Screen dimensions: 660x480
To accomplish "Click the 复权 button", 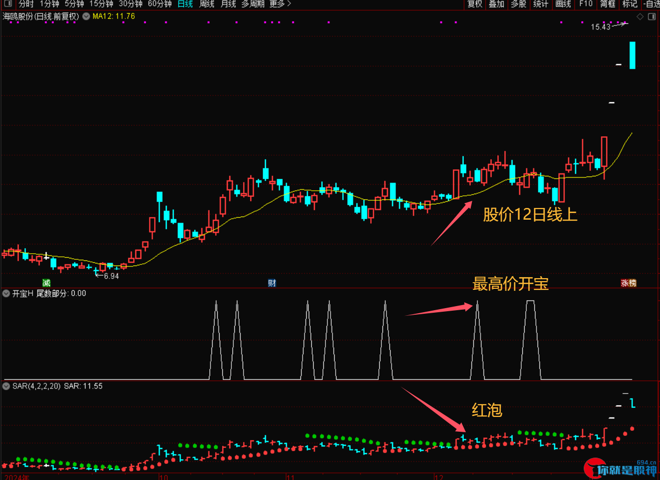I will (475, 4).
